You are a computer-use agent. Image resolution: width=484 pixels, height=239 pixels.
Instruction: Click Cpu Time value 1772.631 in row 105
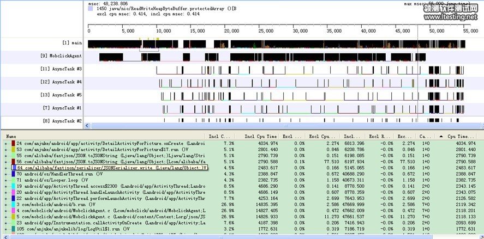(x=466, y=229)
